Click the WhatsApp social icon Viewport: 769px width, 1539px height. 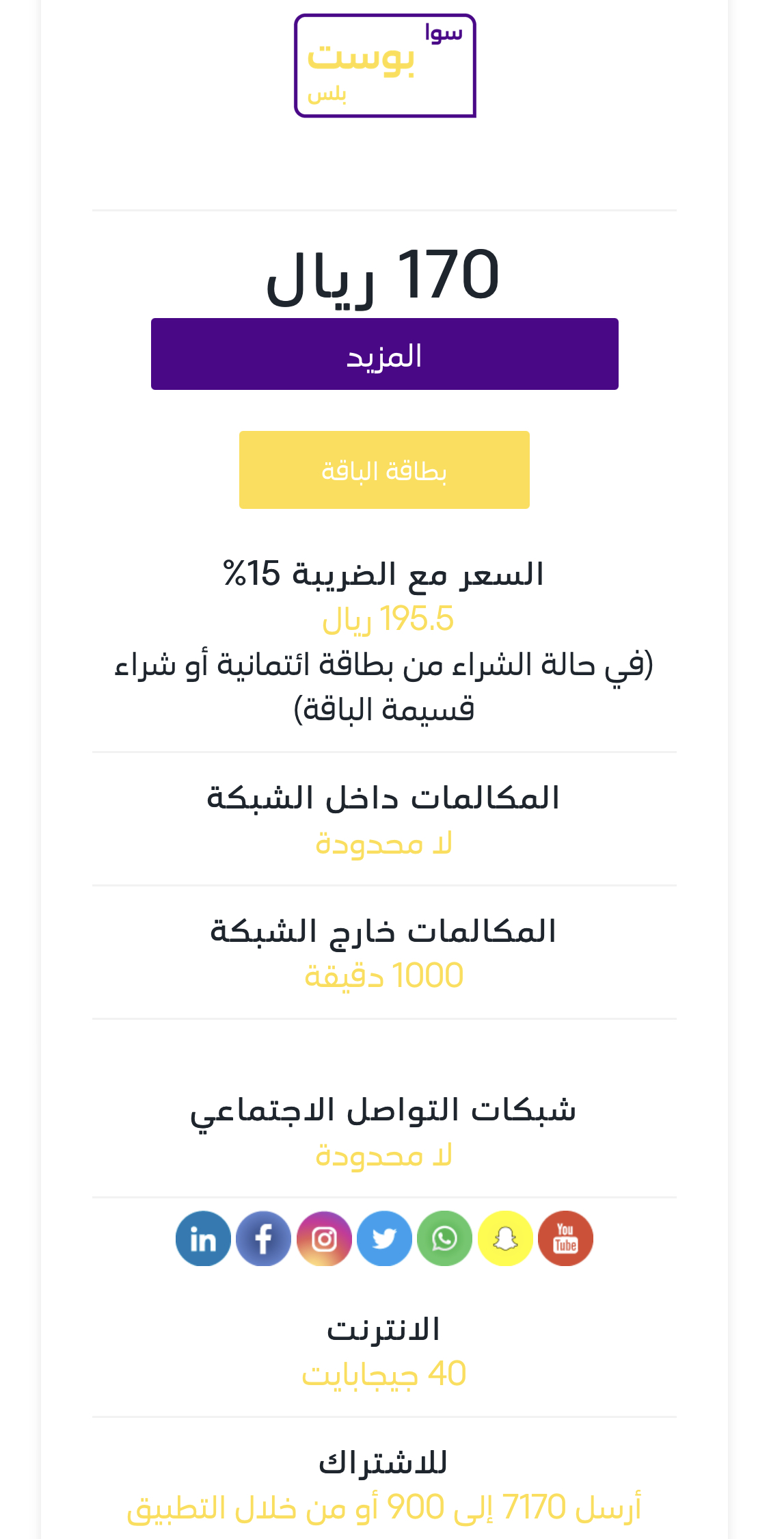pyautogui.click(x=444, y=1239)
